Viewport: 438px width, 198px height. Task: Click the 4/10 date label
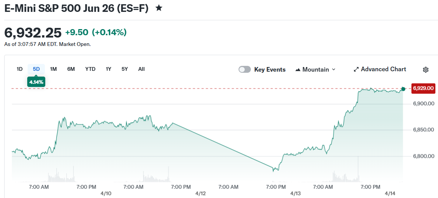pos(106,193)
